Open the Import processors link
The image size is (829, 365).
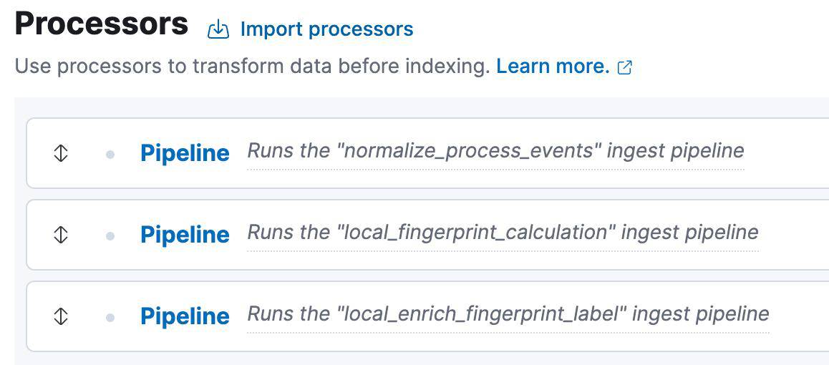326,29
